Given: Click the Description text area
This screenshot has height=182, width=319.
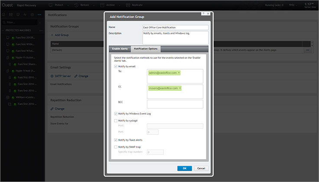Looking at the screenshot, I should pos(176,38).
